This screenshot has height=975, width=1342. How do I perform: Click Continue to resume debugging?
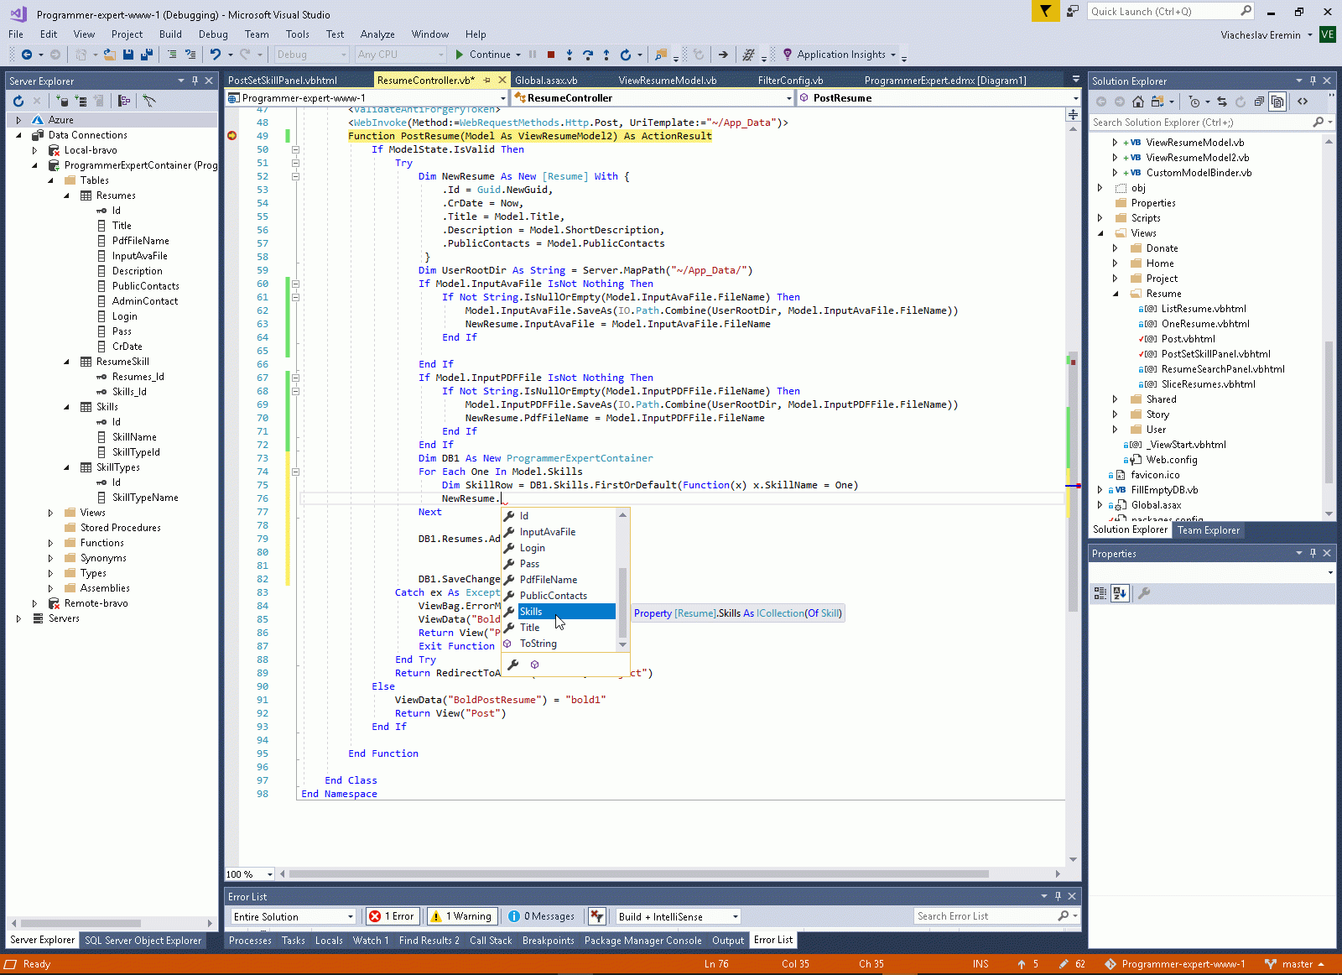coord(483,55)
